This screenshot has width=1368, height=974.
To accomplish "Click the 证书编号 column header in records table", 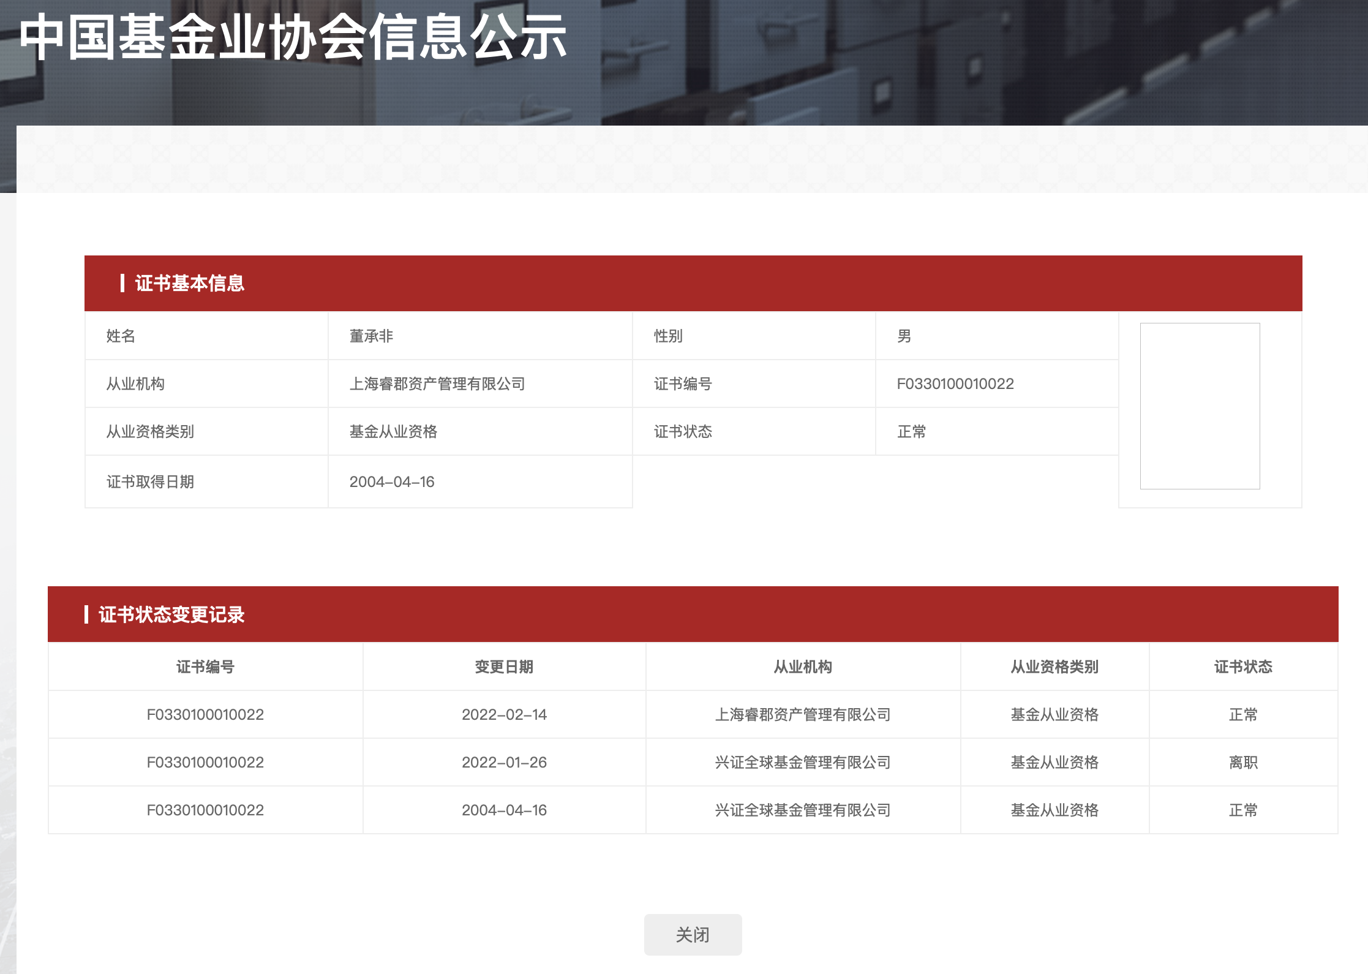I will pyautogui.click(x=205, y=666).
